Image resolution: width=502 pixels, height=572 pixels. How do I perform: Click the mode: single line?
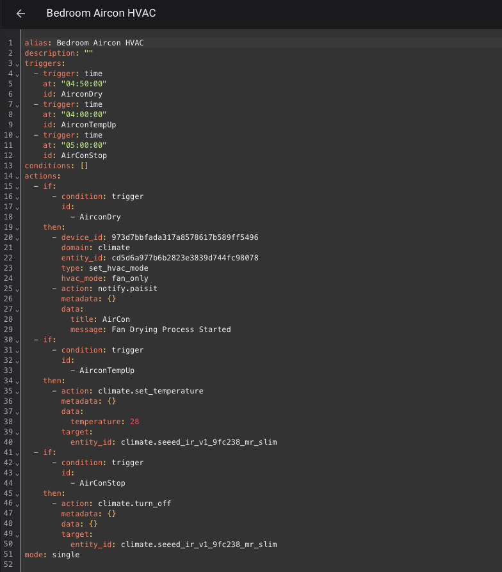[52, 555]
